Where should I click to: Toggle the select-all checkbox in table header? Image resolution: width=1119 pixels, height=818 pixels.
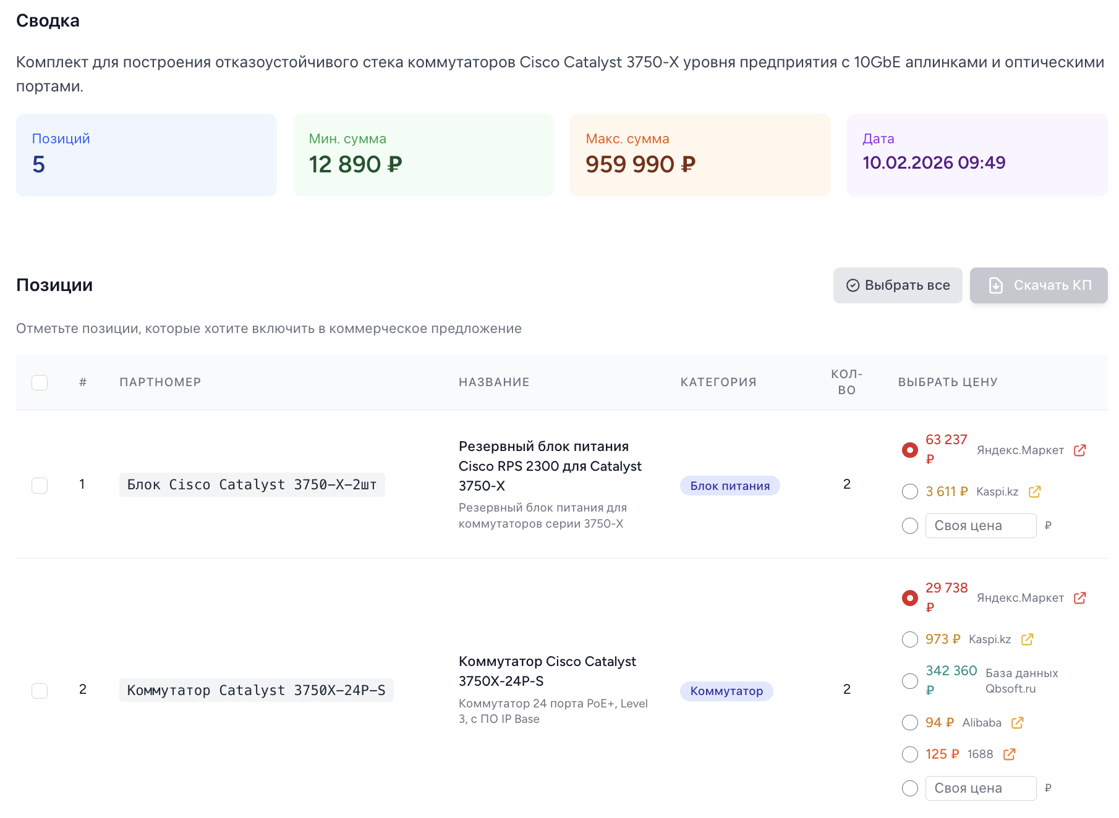click(40, 382)
